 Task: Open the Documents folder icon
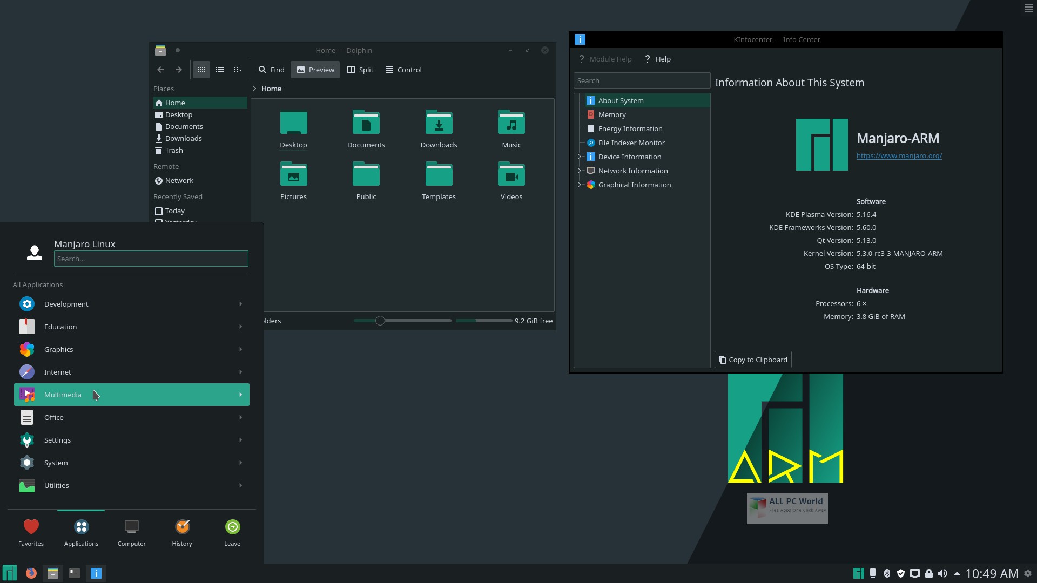(366, 130)
